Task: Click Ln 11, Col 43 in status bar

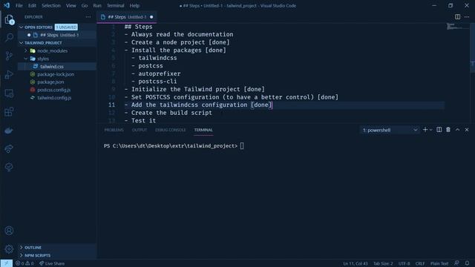Action: (356, 263)
